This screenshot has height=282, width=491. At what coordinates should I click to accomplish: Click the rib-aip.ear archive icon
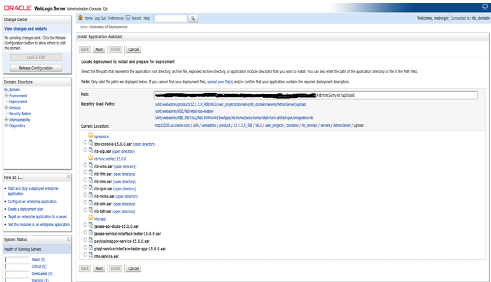pos(91,150)
